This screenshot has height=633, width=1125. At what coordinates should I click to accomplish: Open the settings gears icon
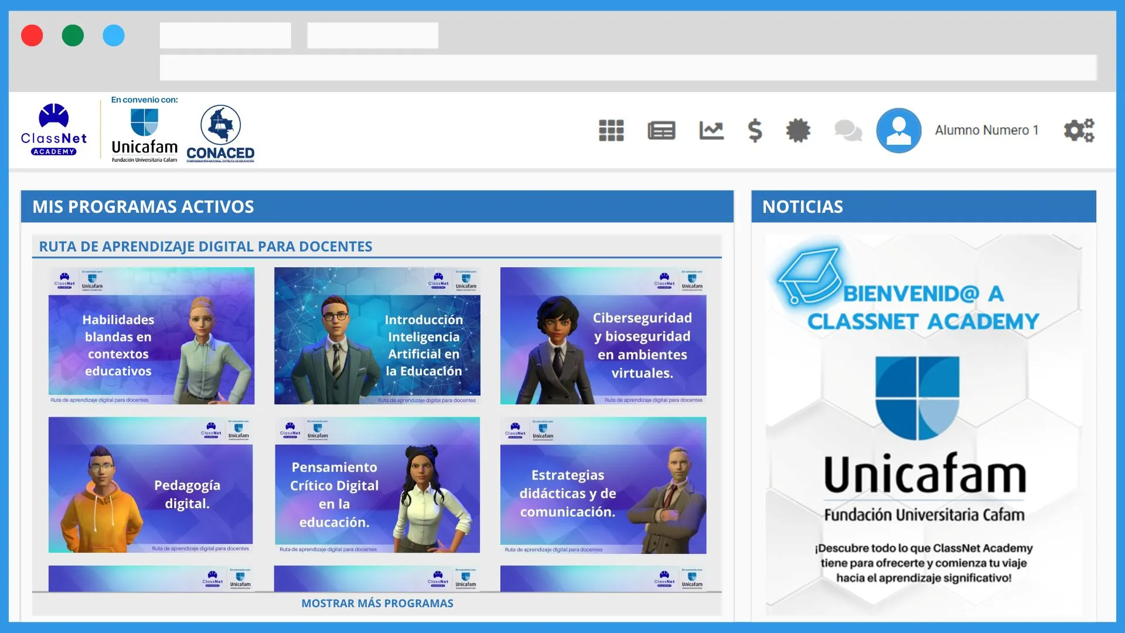pos(1079,130)
